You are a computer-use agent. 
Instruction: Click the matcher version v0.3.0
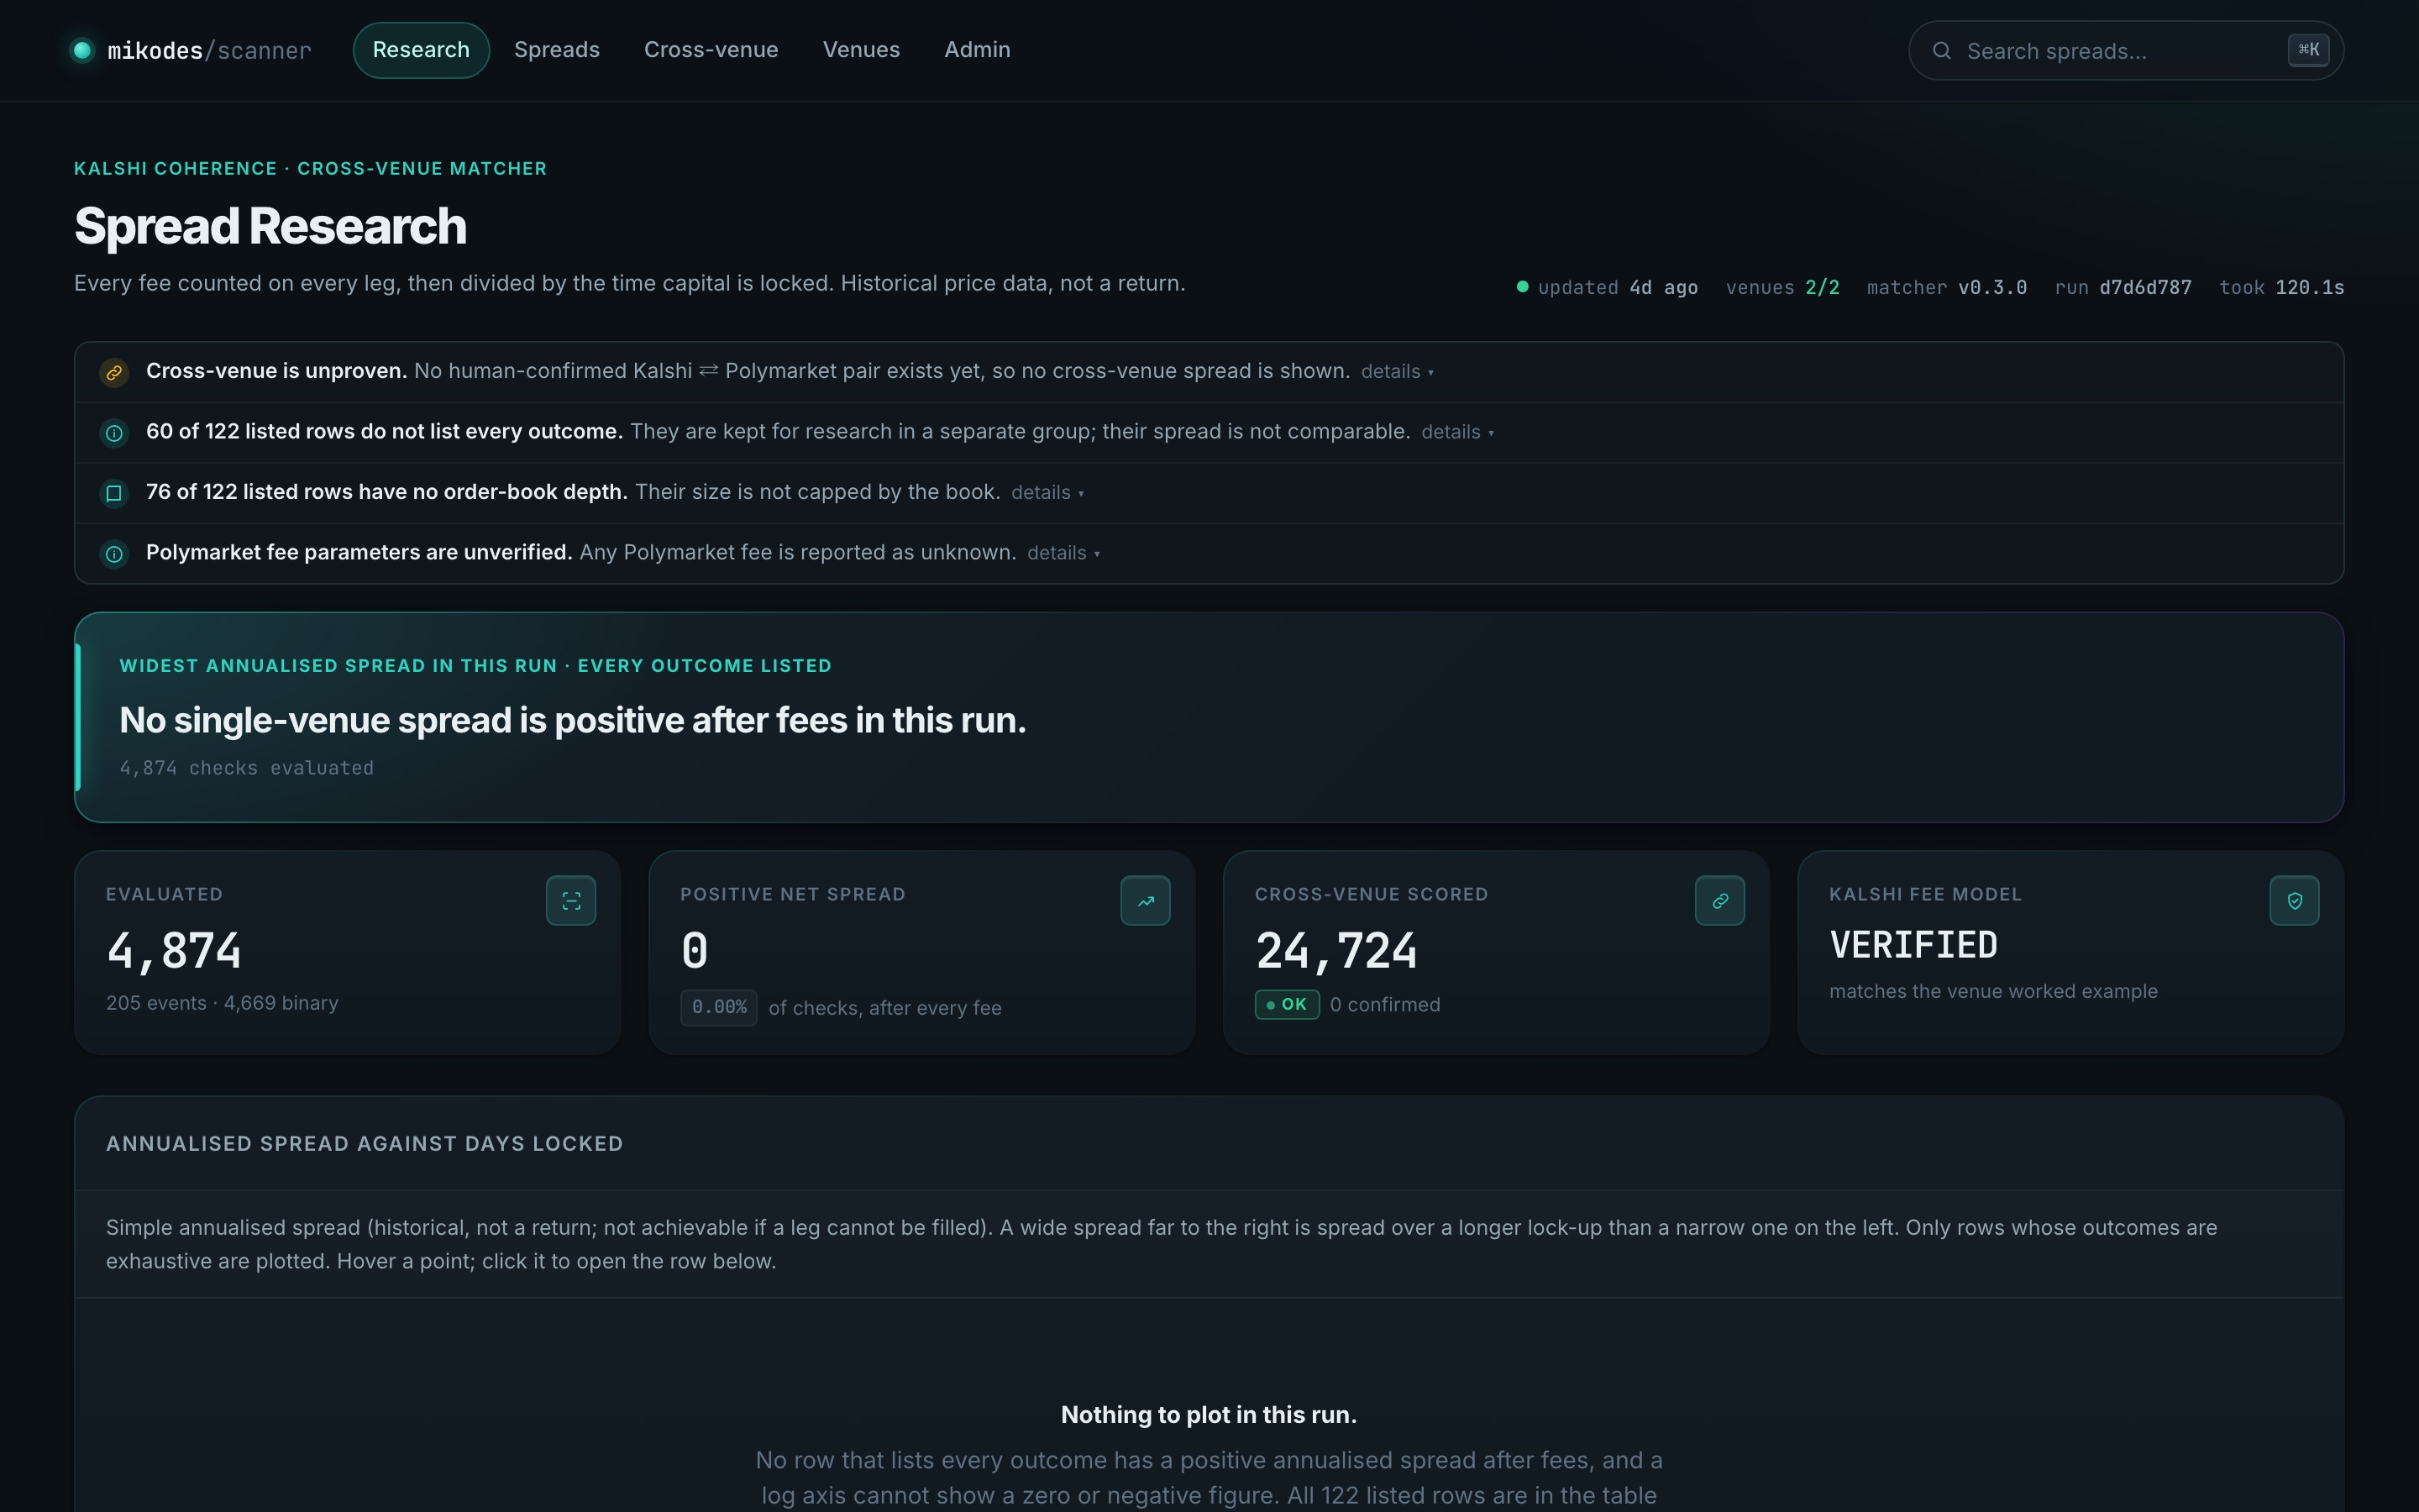[x=1991, y=288]
